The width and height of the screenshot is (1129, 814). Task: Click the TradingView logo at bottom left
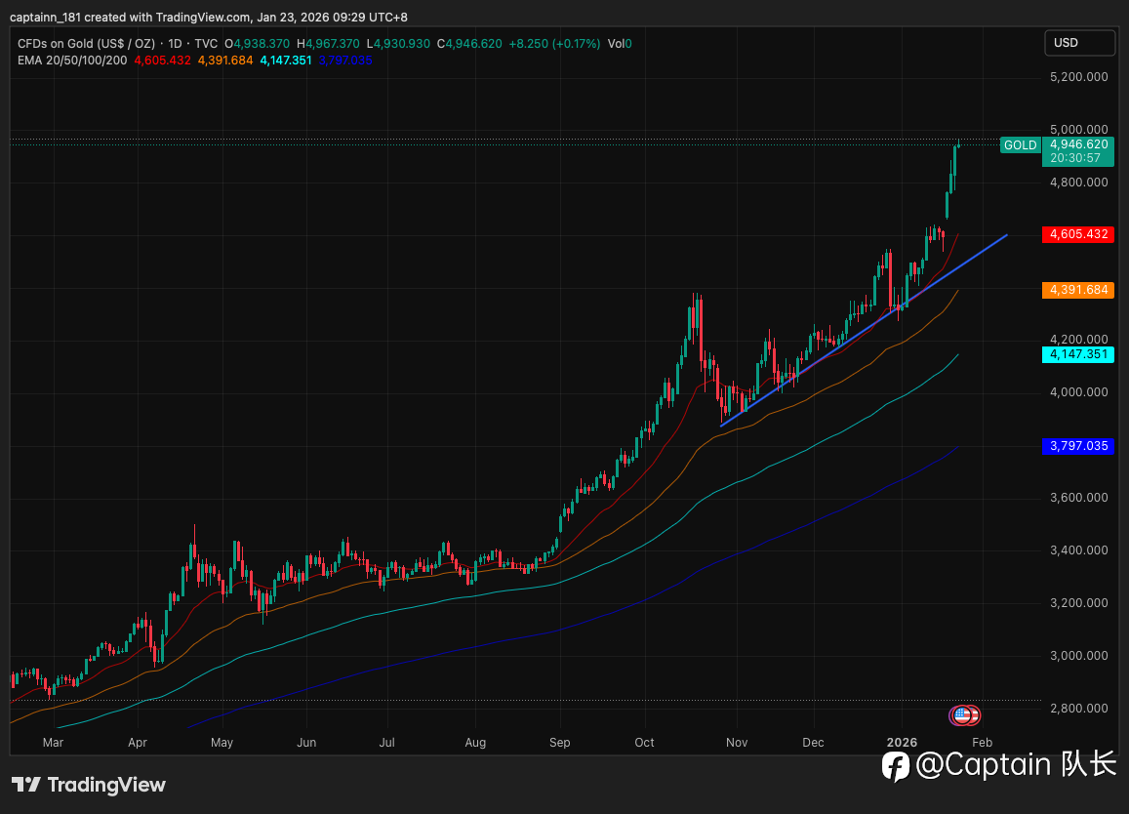click(89, 785)
